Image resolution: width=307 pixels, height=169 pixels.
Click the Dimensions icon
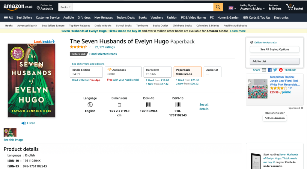(x=119, y=105)
